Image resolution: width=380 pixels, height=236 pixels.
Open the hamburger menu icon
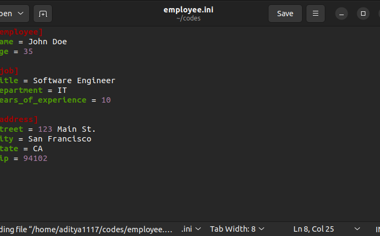coord(315,14)
